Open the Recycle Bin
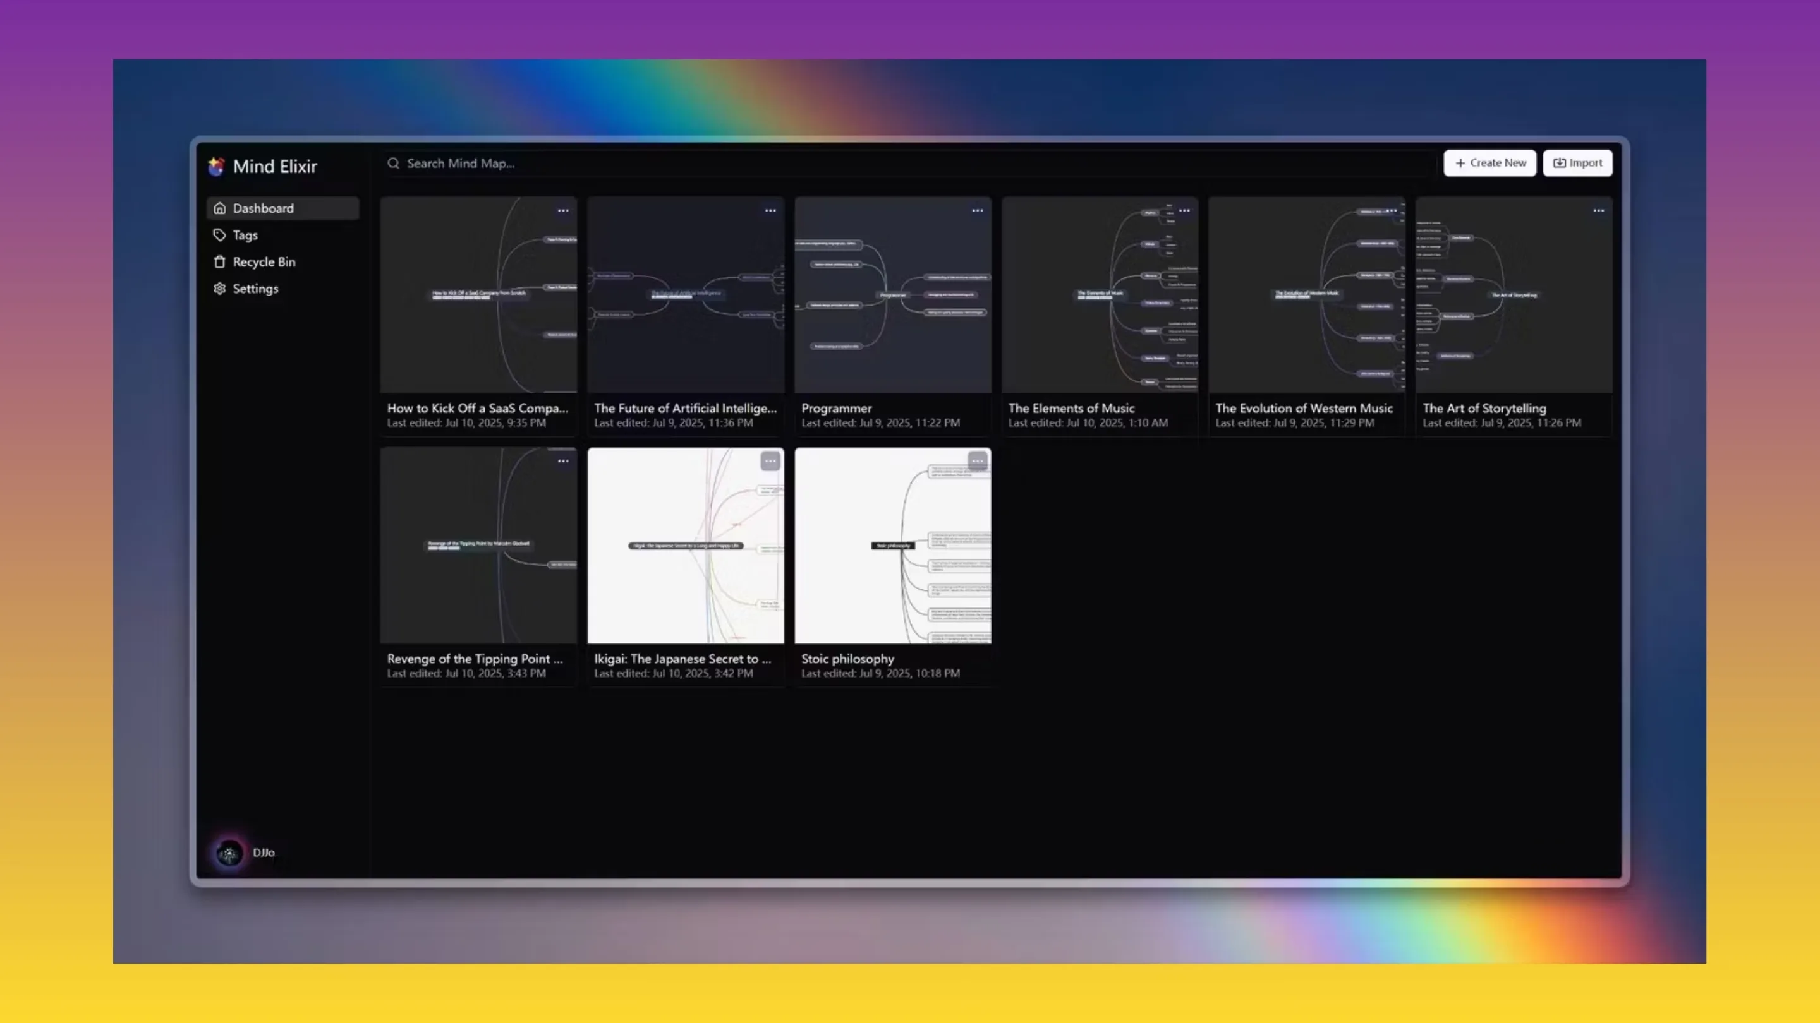The width and height of the screenshot is (1820, 1023). [282, 262]
